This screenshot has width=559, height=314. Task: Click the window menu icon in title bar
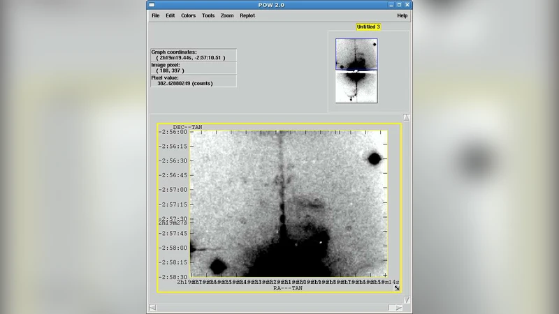153,4
